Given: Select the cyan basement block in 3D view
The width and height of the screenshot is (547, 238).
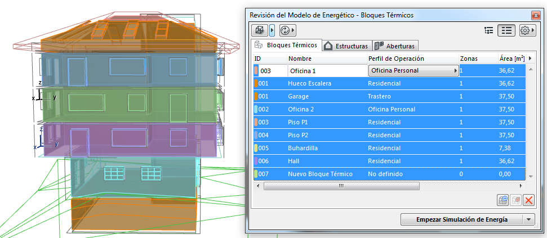Looking at the screenshot, I should pos(134,178).
